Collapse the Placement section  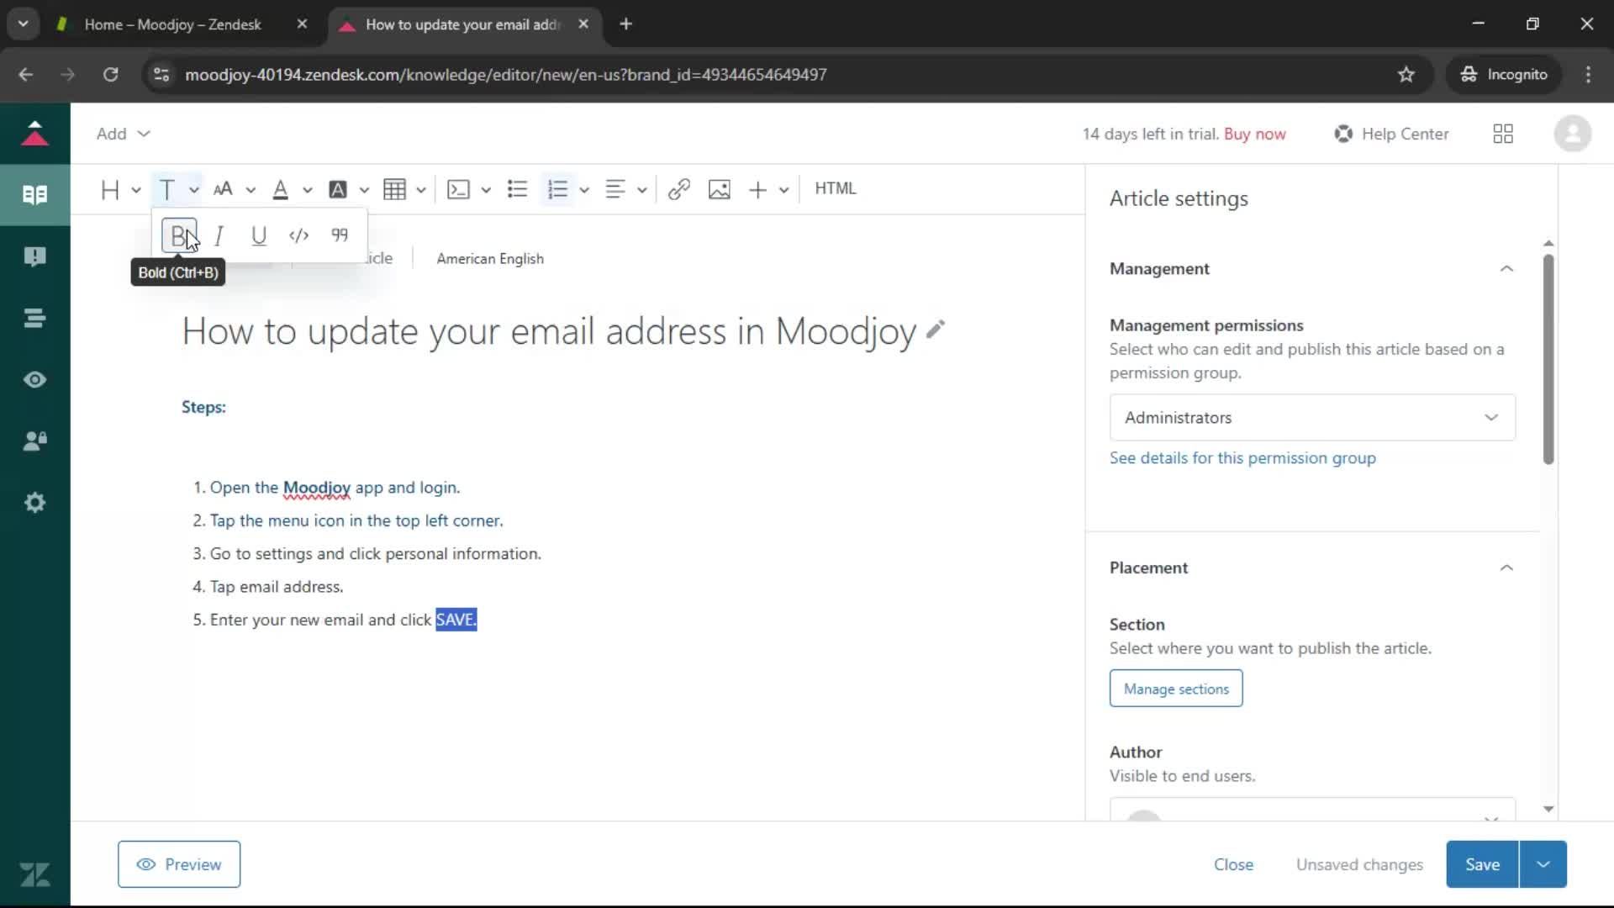point(1506,568)
